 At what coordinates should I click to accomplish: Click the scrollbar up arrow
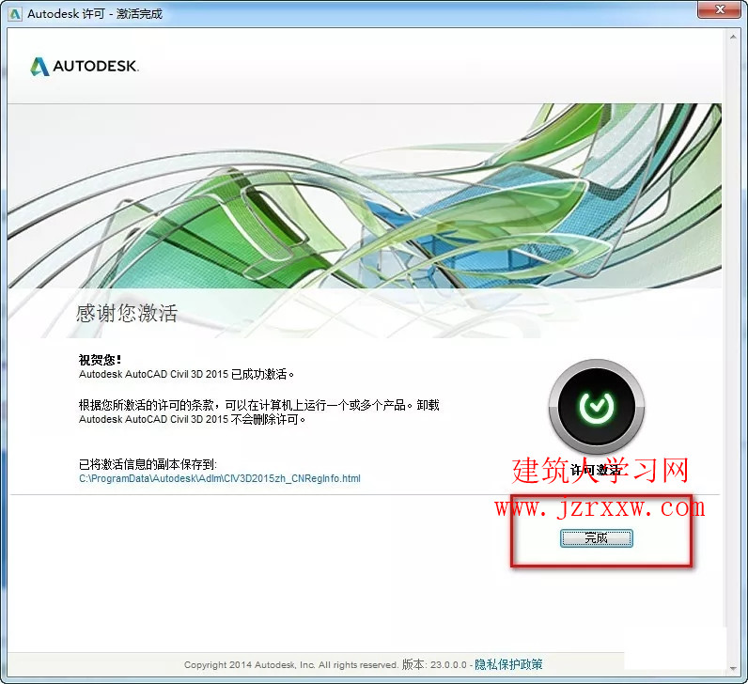pyautogui.click(x=733, y=37)
